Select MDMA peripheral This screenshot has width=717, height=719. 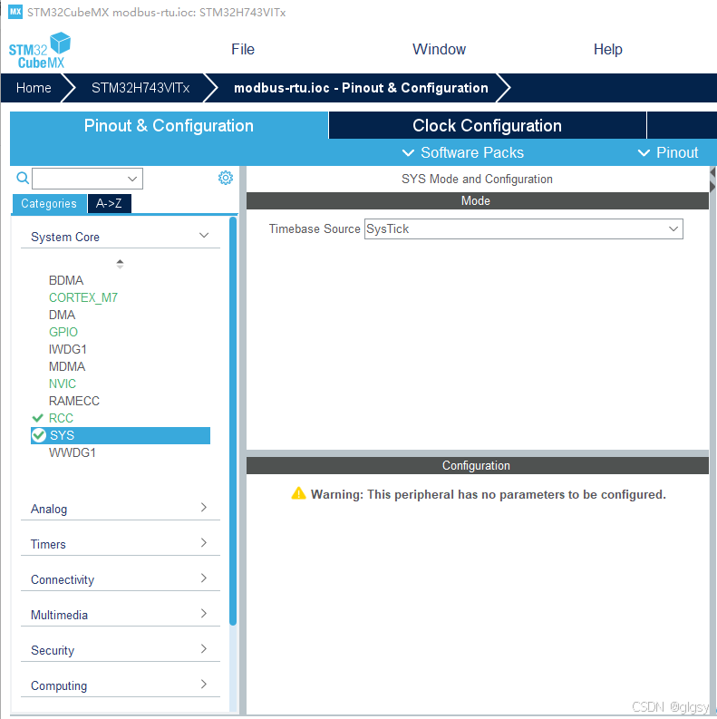(x=67, y=366)
